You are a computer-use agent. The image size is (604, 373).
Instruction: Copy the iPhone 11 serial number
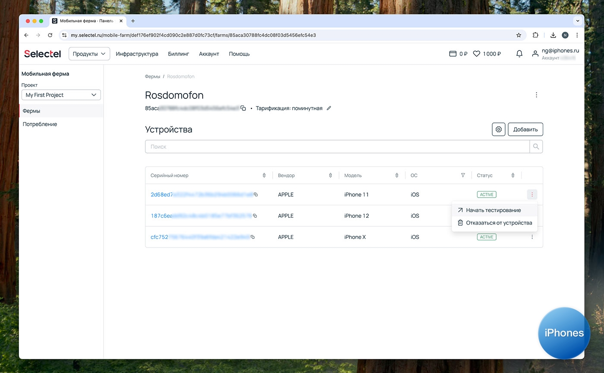tap(255, 194)
